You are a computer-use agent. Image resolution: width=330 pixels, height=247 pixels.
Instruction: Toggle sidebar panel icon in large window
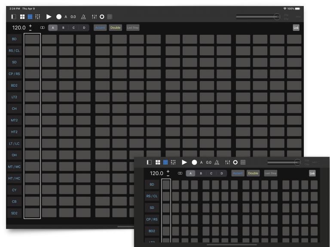tap(14, 17)
